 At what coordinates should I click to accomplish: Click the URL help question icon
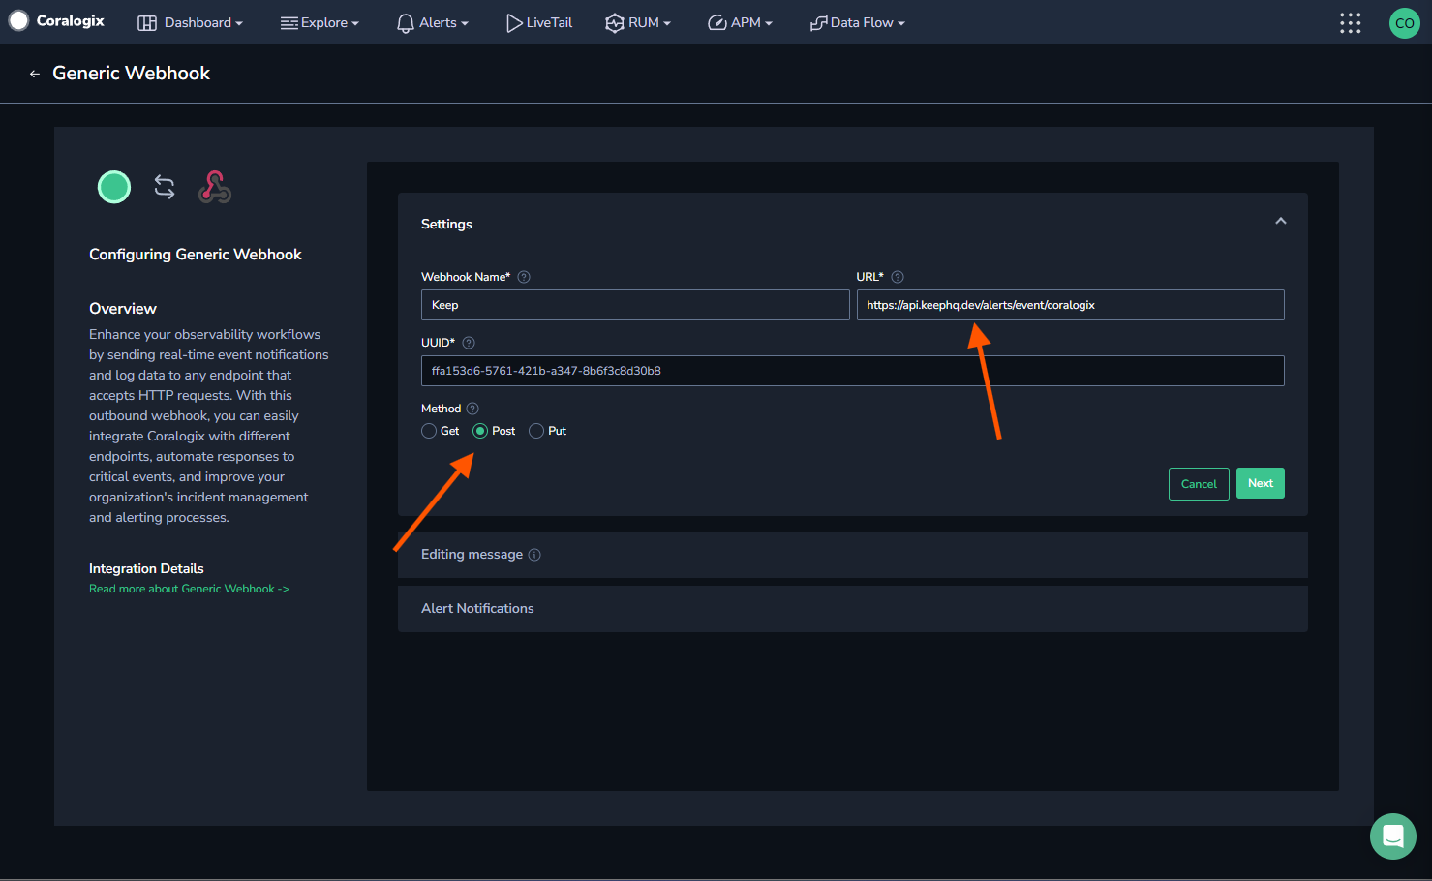point(898,277)
